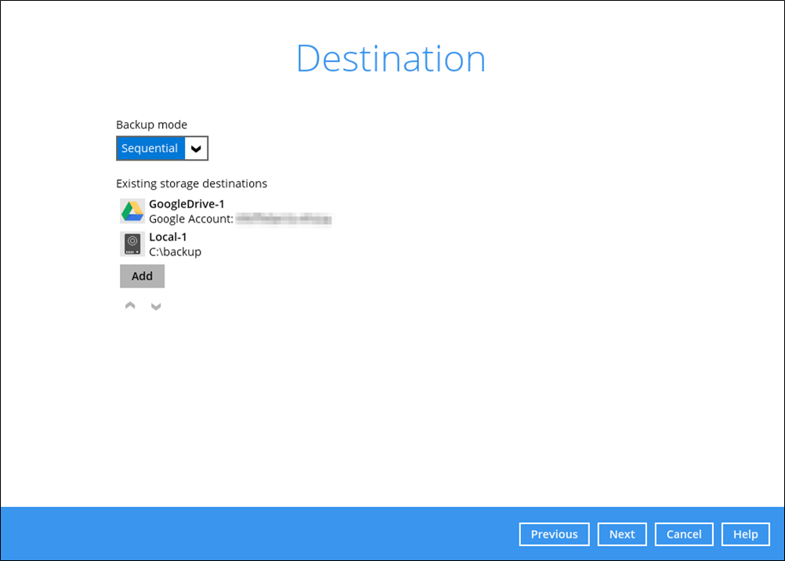Viewport: 785px width, 561px height.
Task: Move selected destination up with arrow
Action: tap(130, 306)
